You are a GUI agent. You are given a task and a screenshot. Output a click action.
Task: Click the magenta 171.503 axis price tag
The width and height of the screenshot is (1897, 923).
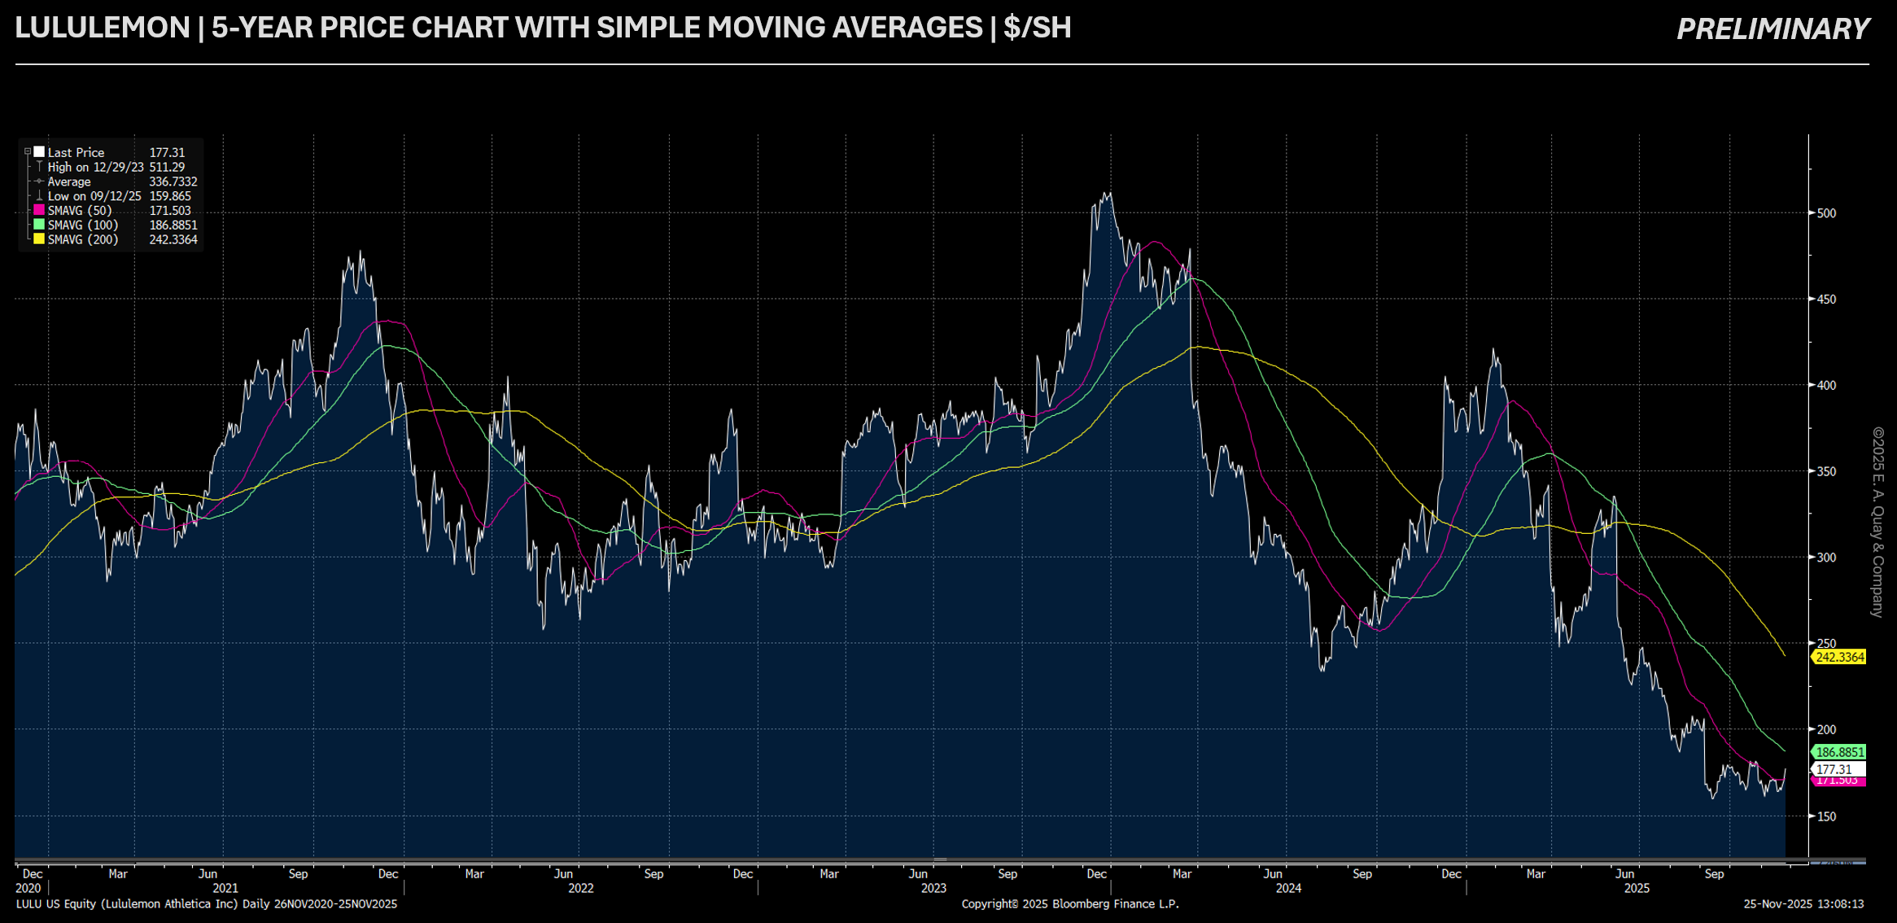(x=1839, y=782)
